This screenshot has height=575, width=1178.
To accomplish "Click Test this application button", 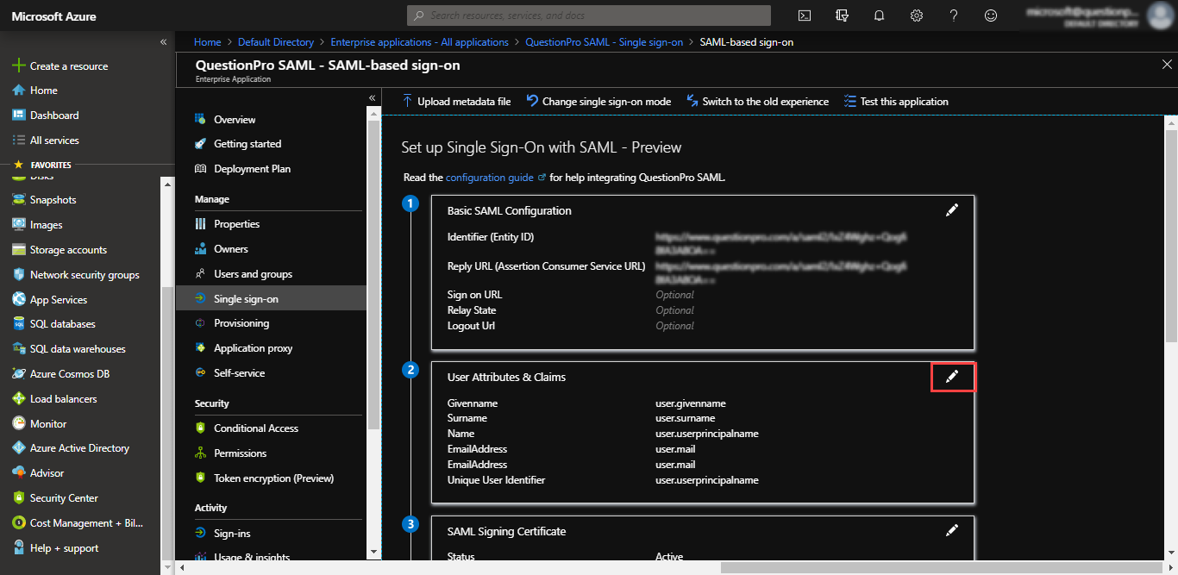I will click(896, 102).
